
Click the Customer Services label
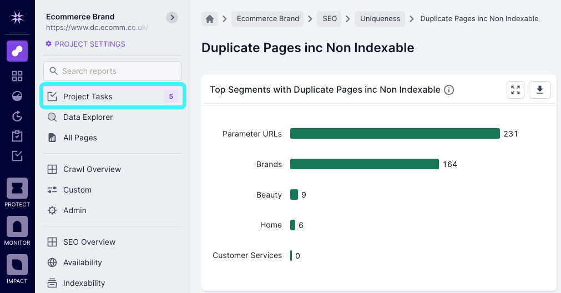click(x=247, y=255)
